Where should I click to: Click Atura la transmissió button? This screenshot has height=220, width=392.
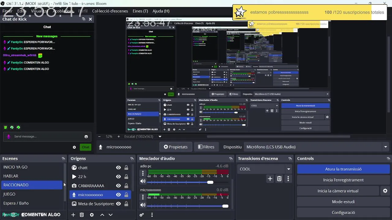click(x=343, y=169)
